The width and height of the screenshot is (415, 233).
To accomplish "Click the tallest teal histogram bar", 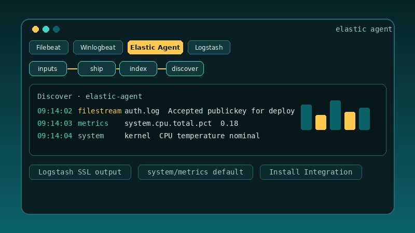I will [x=335, y=115].
